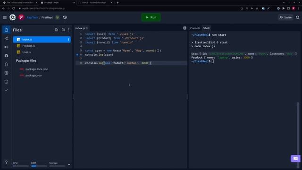
Task: Click the new file icon in Files
Action: (57, 30)
